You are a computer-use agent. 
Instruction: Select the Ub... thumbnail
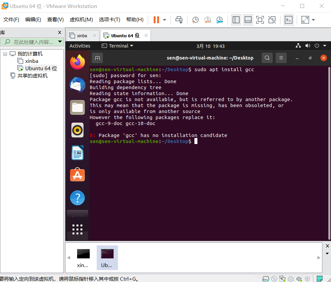[107, 258]
